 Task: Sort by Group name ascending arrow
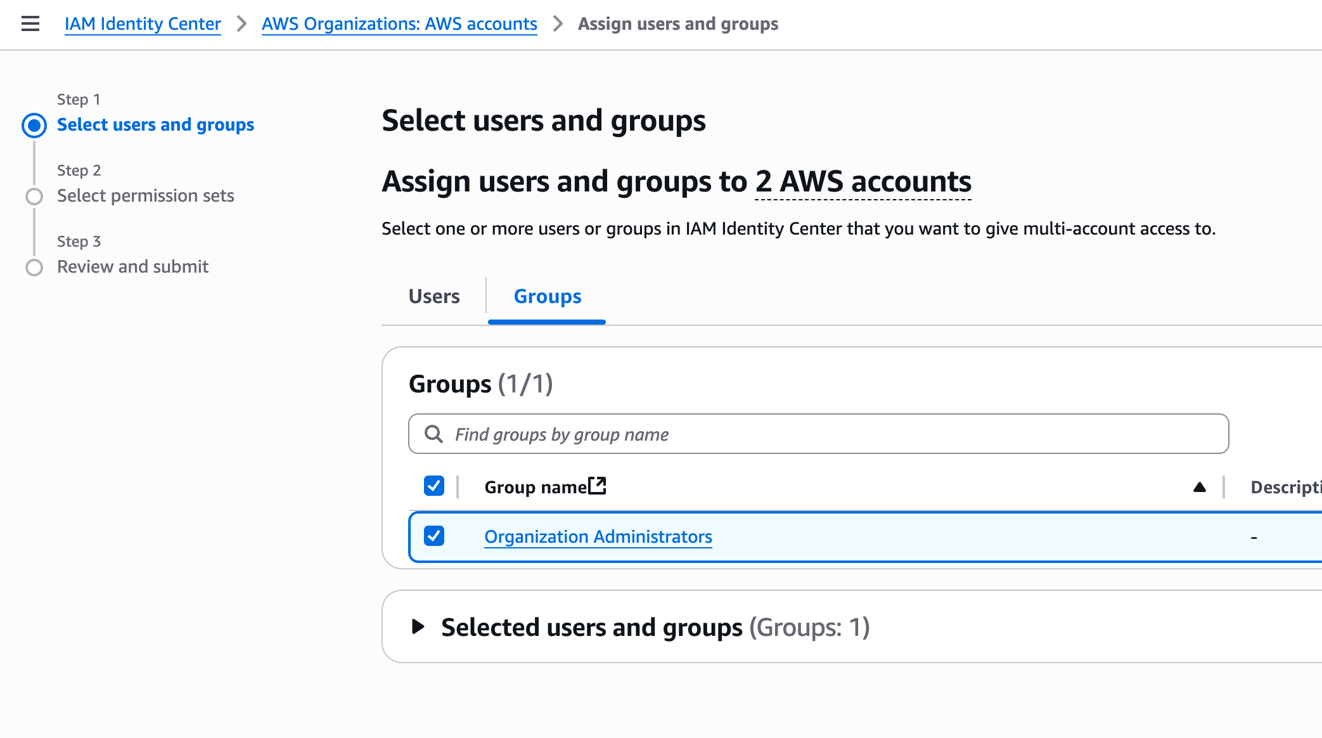point(1199,487)
